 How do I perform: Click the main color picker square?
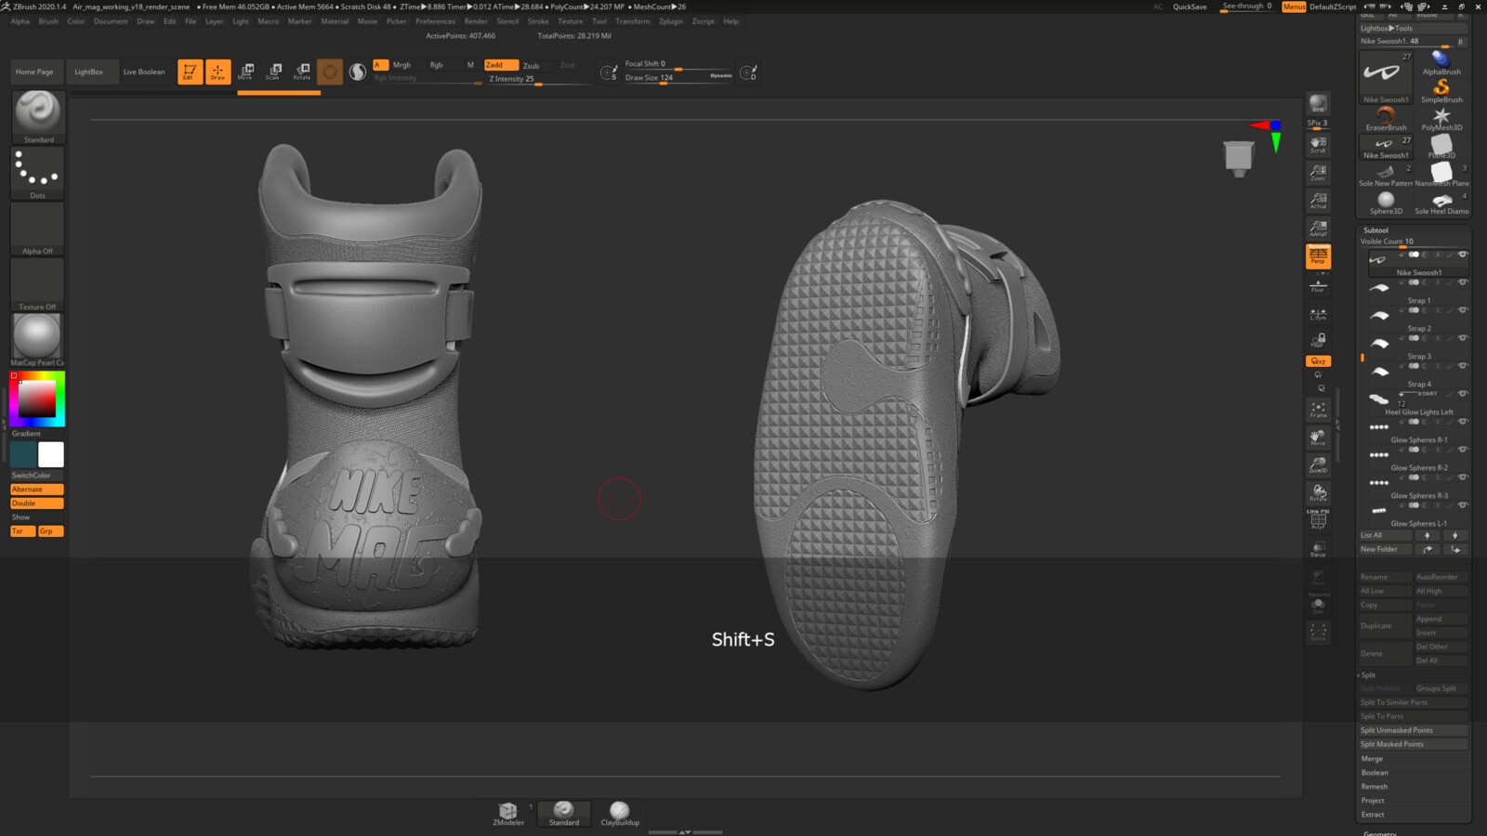coord(37,399)
